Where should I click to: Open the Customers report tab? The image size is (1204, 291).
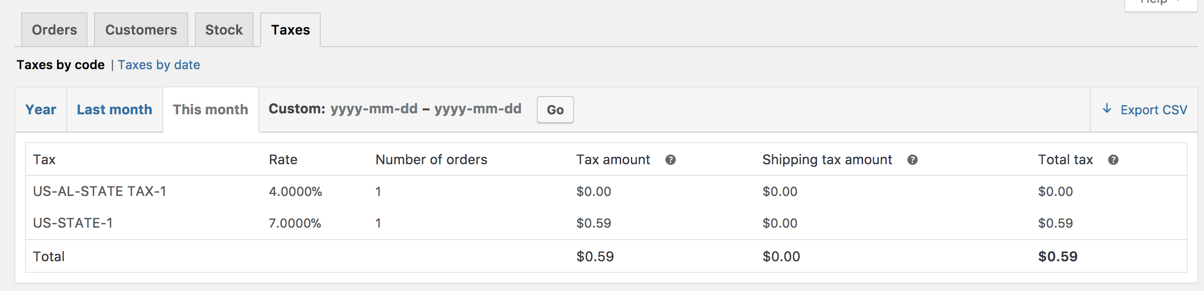141,30
